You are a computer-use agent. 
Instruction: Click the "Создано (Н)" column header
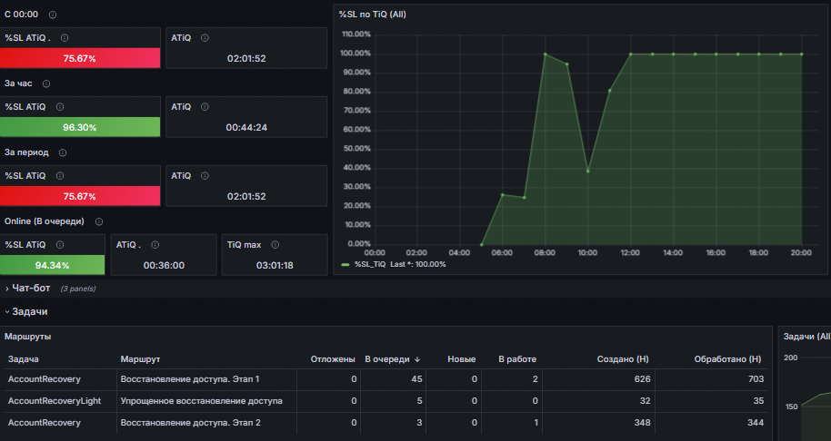[623, 359]
